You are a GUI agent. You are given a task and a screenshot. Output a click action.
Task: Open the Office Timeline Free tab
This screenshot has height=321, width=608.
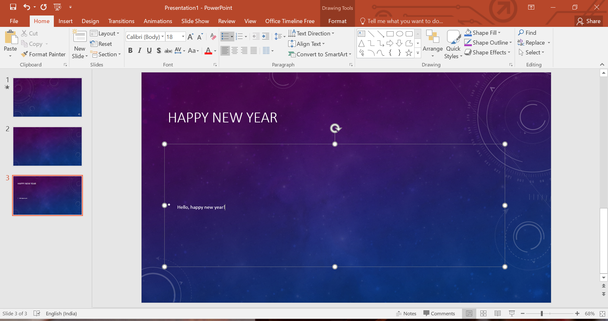pos(290,21)
